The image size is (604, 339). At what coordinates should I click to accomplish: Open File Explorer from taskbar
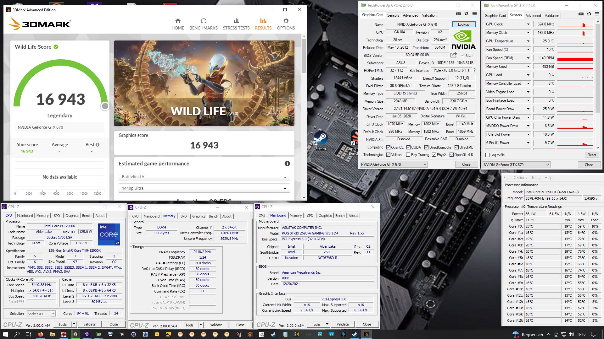[52, 334]
